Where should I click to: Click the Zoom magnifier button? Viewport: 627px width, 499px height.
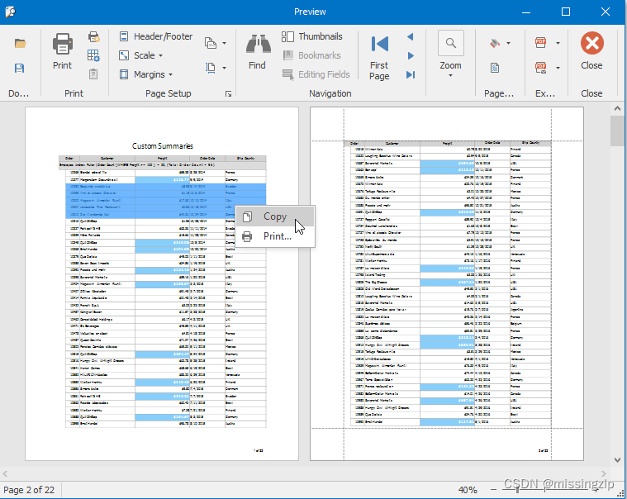point(451,43)
